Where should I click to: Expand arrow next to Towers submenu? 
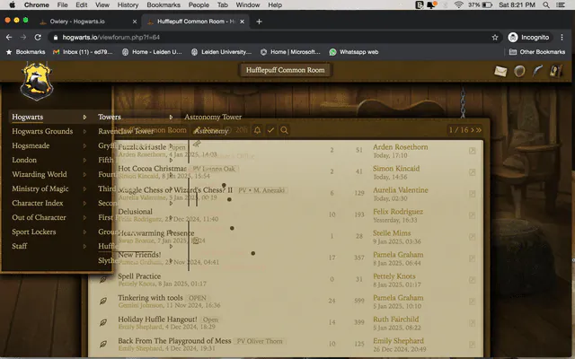point(171,118)
